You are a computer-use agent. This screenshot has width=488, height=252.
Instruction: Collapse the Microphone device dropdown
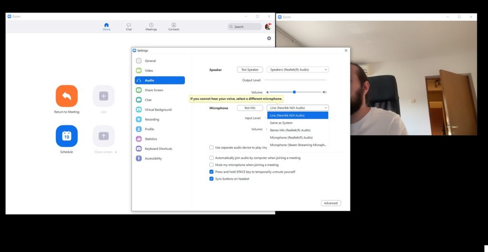(x=297, y=108)
